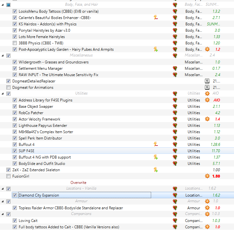
Task: Select the Lots More Female Hairstyles row
Action: (x=117, y=36)
